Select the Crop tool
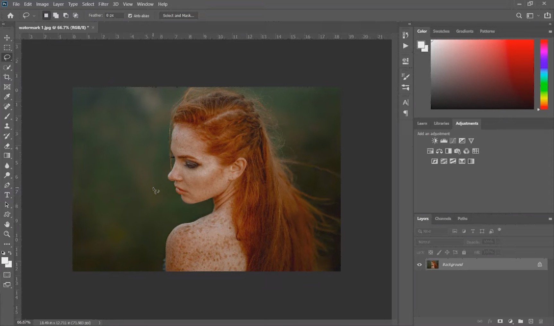 pos(7,77)
